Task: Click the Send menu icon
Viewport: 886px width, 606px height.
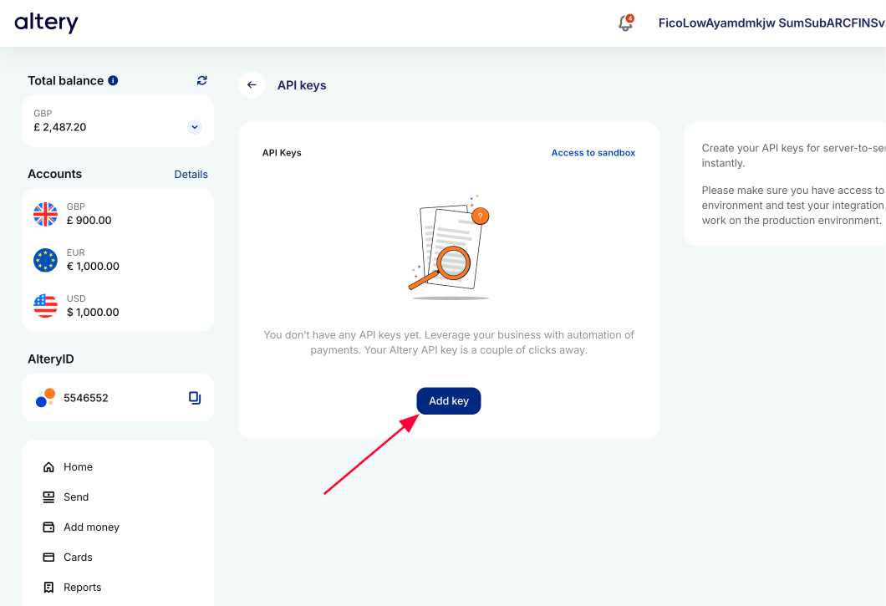Action: coord(48,497)
